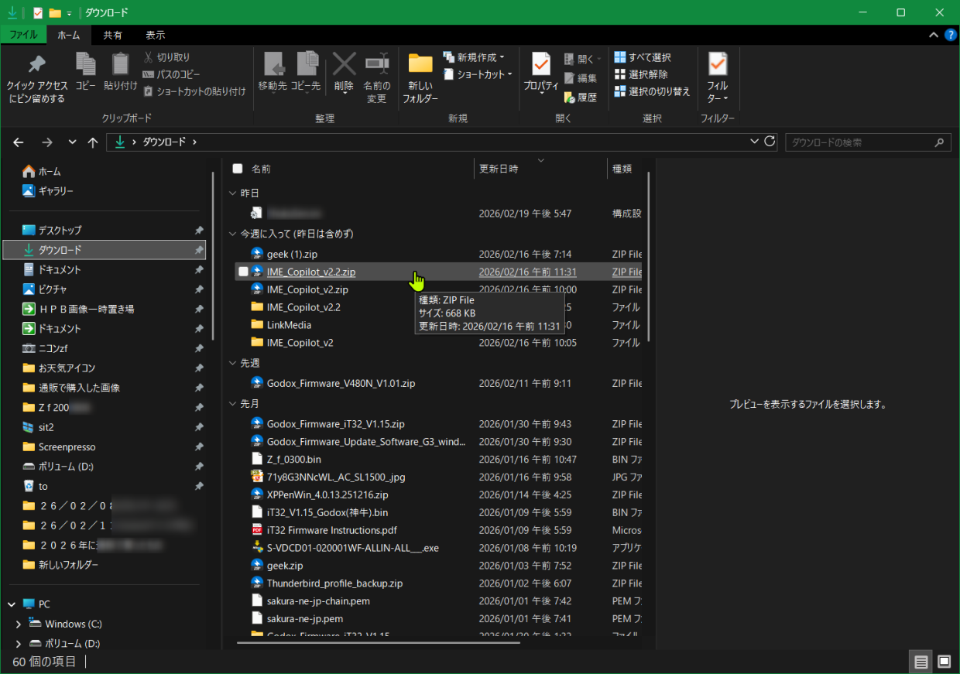Click Invert selection (選択の切り替え)
Image resolution: width=960 pixels, height=674 pixels.
(x=651, y=91)
